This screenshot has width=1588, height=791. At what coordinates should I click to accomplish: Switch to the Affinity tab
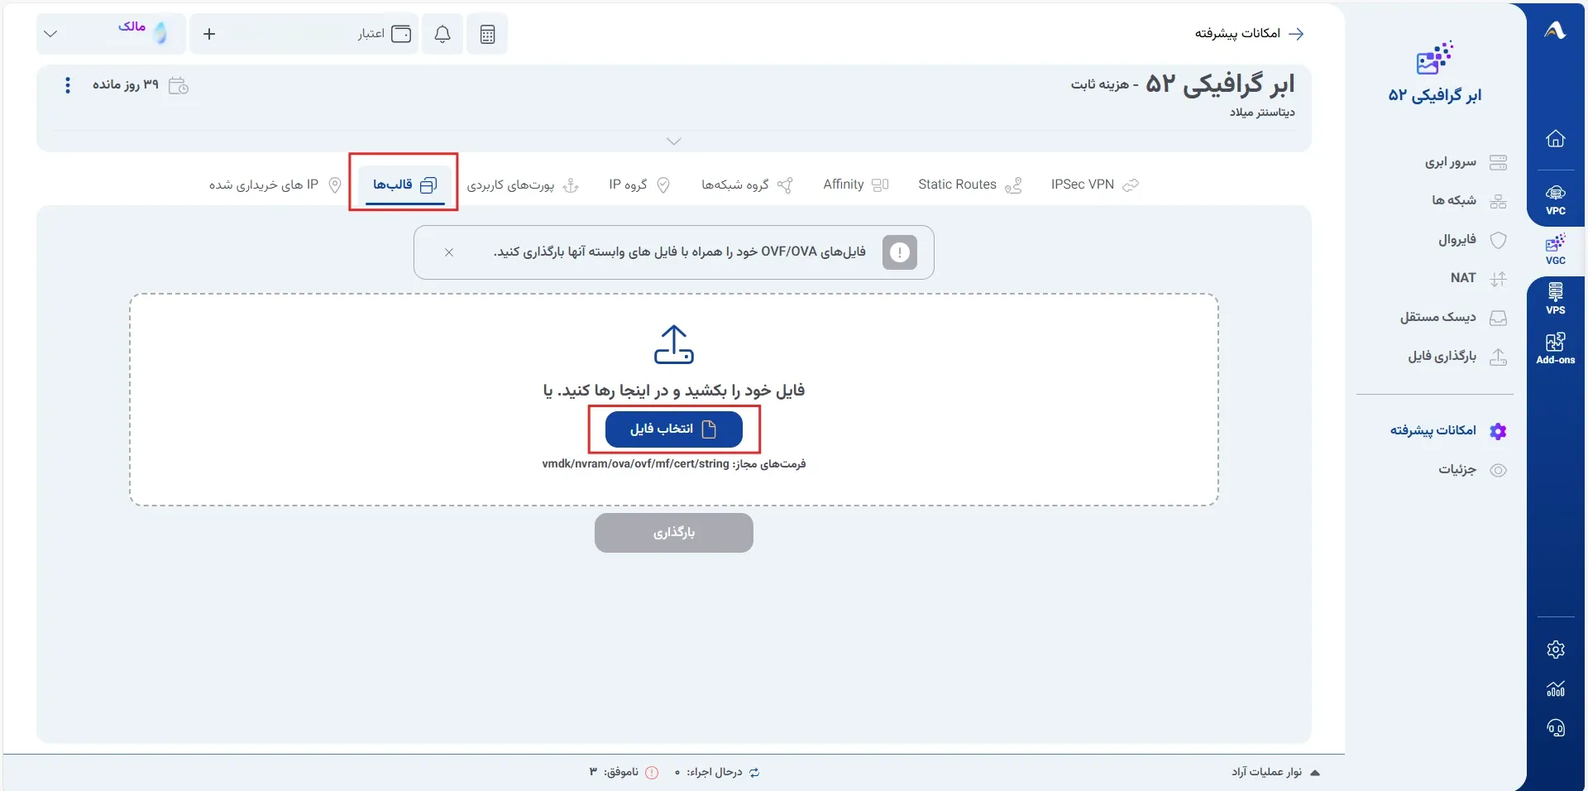[856, 185]
